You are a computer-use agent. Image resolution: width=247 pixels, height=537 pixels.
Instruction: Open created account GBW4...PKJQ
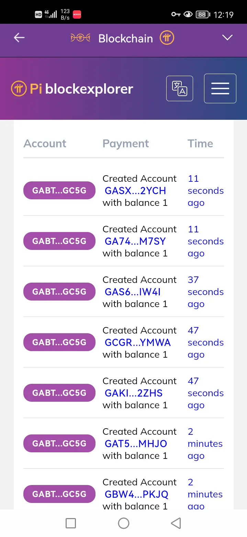136,494
